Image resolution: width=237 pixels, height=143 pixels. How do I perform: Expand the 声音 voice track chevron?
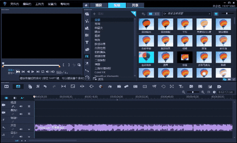point(29,129)
